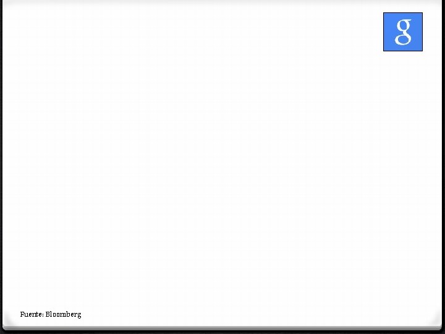Select the word Bloomberg
Image resolution: width=445 pixels, height=334 pixels.
point(63,314)
